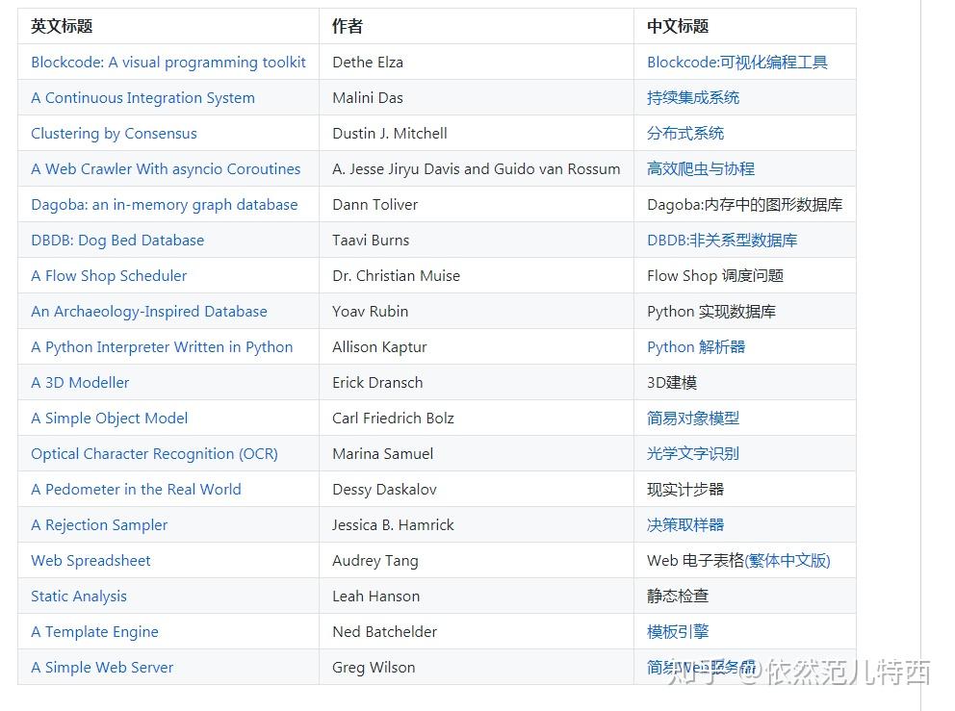Screen dimensions: 955x711
Task: Open the Python 解析器 translation link
Action: [696, 347]
